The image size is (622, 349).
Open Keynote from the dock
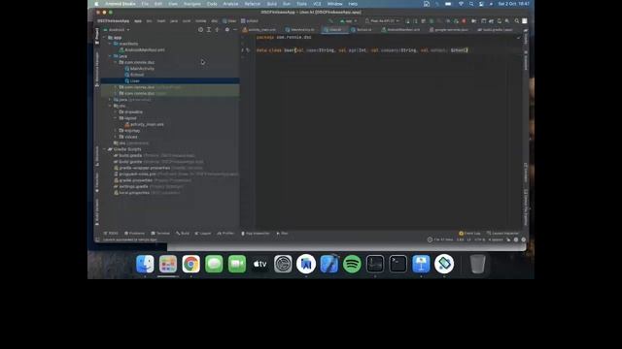421,264
